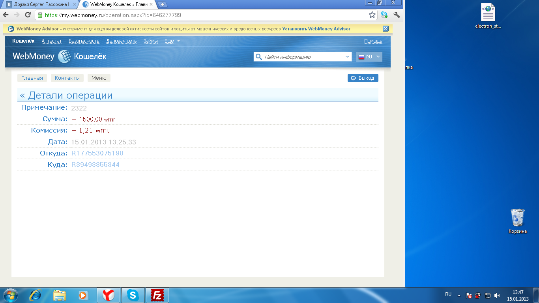Click the volume icon in the system tray
Viewport: 539px width, 303px height.
pos(497,295)
